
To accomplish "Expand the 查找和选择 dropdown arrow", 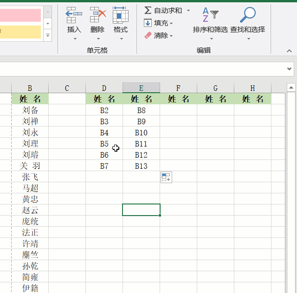I will [249, 39].
